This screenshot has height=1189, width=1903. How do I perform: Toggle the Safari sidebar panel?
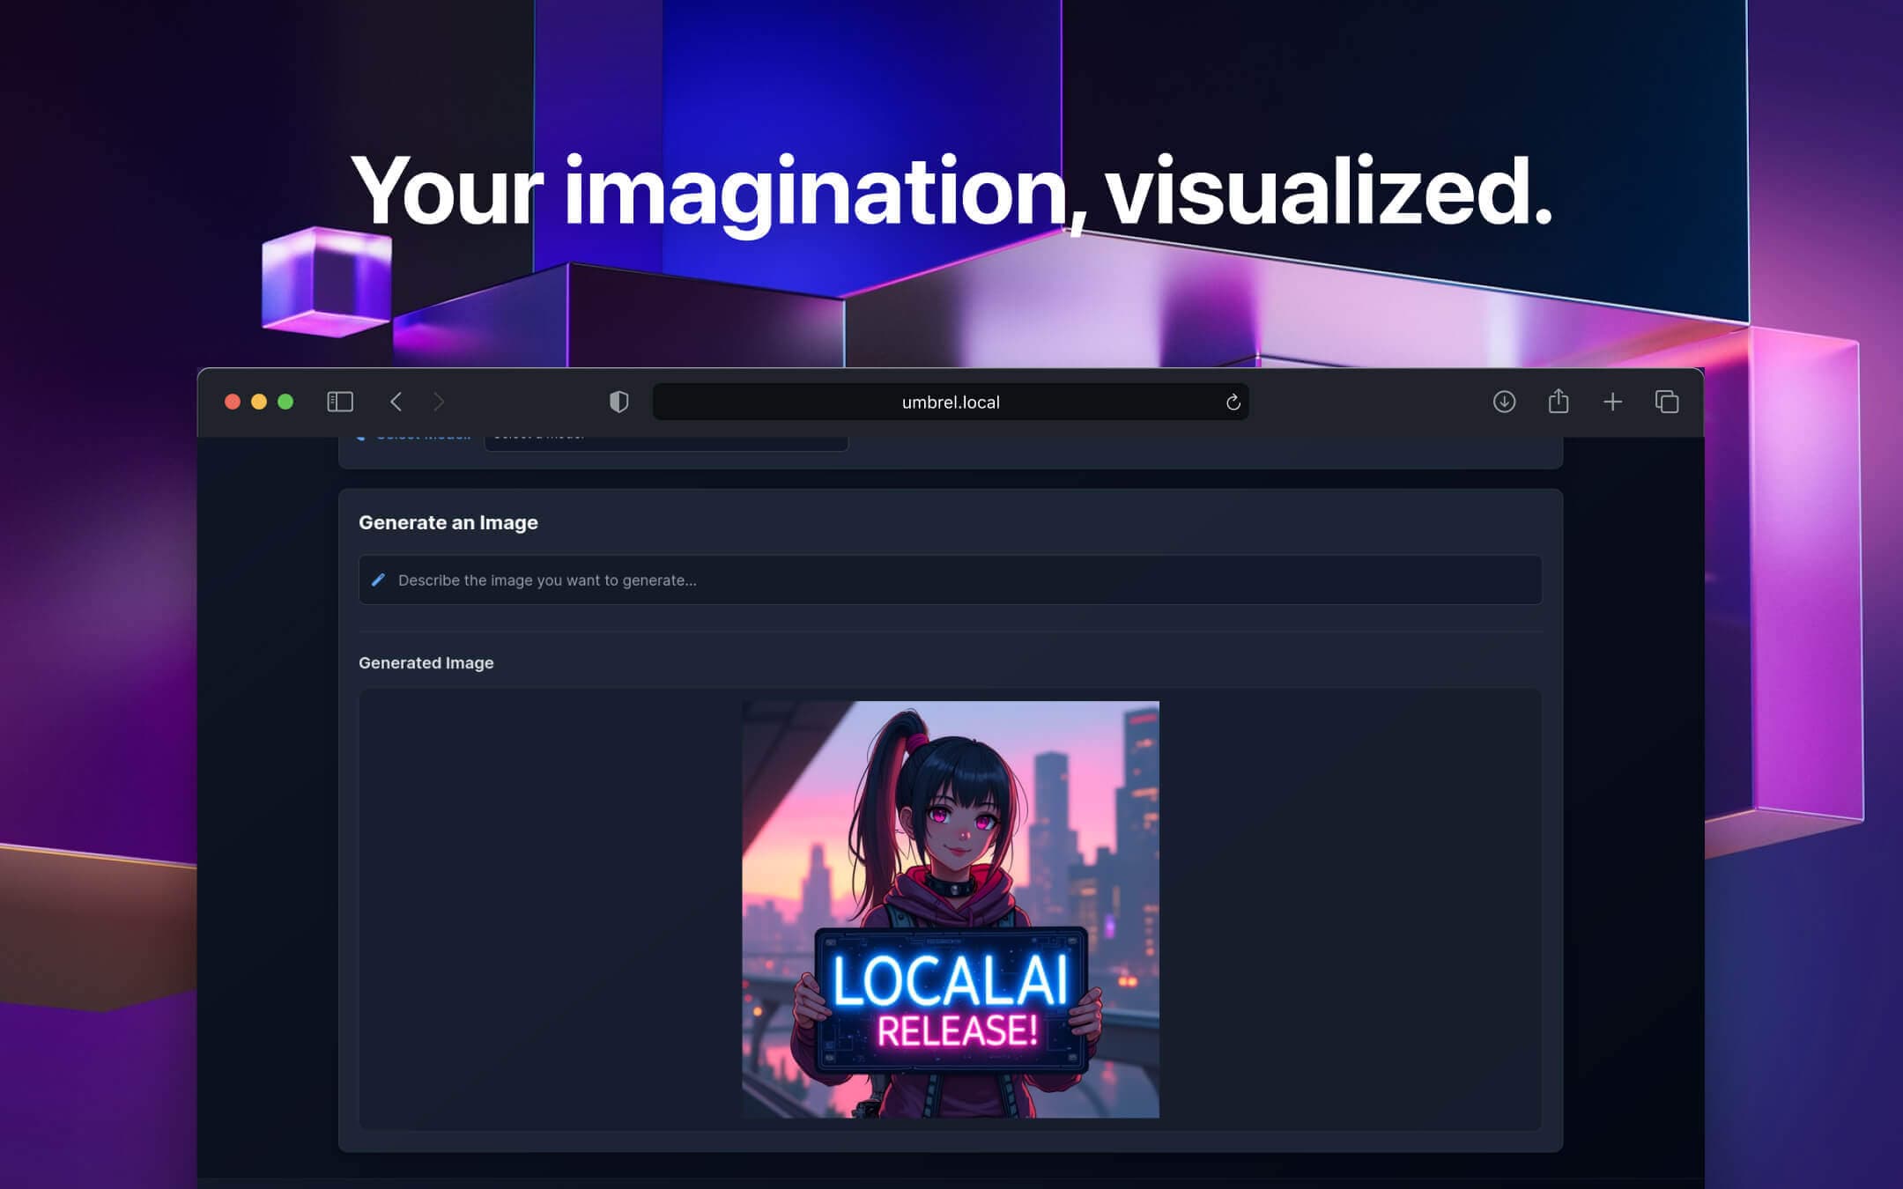[340, 402]
